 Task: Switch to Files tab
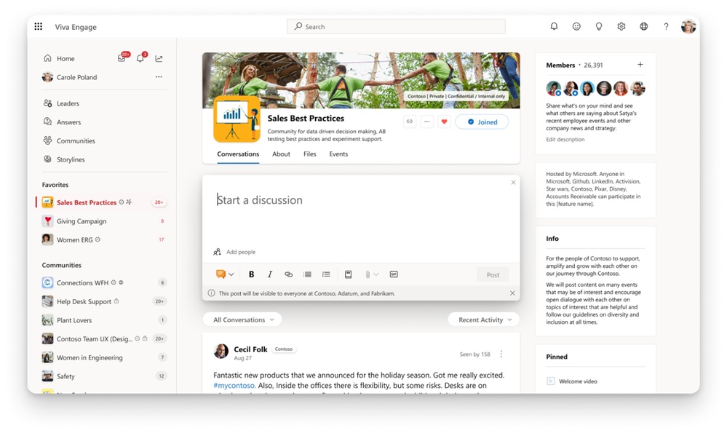(310, 154)
